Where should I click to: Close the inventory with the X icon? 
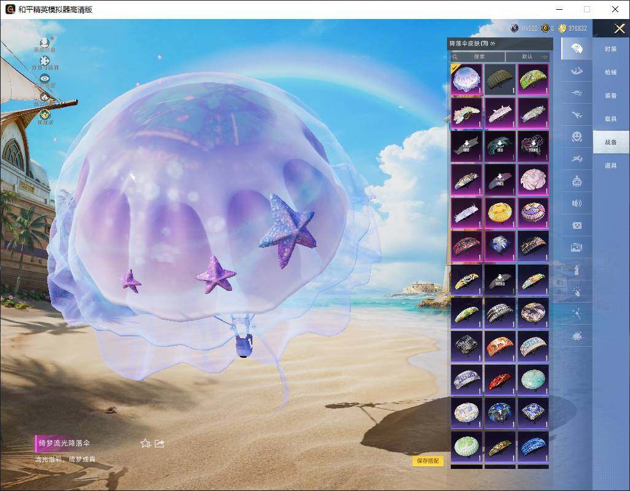(619, 28)
